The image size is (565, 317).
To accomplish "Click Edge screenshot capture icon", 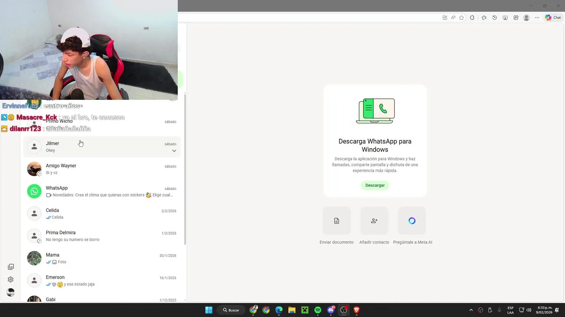I will point(505,18).
